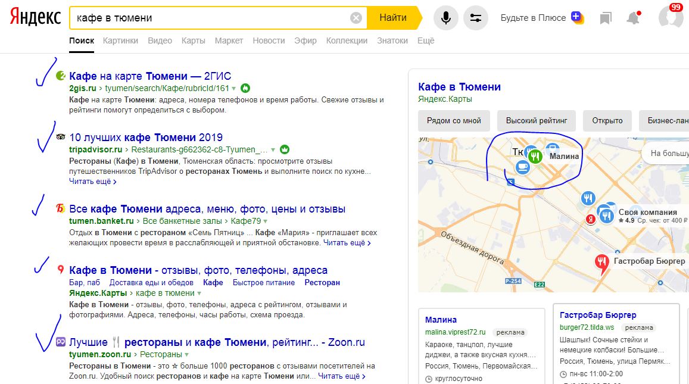The image size is (689, 384).
Task: Start voice search with microphone icon
Action: [445, 18]
